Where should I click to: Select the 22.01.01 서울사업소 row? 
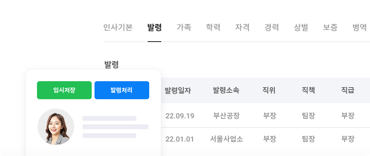(x=265, y=139)
